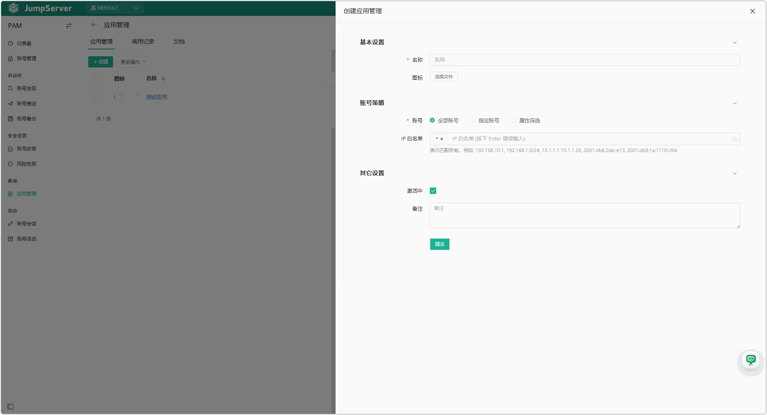Focus the 备注 textarea
767x415 pixels.
[x=585, y=215]
